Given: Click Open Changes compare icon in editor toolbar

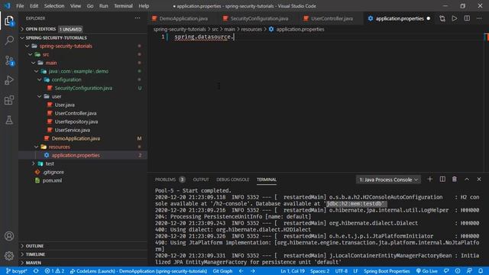Looking at the screenshot, I should tap(442, 18).
